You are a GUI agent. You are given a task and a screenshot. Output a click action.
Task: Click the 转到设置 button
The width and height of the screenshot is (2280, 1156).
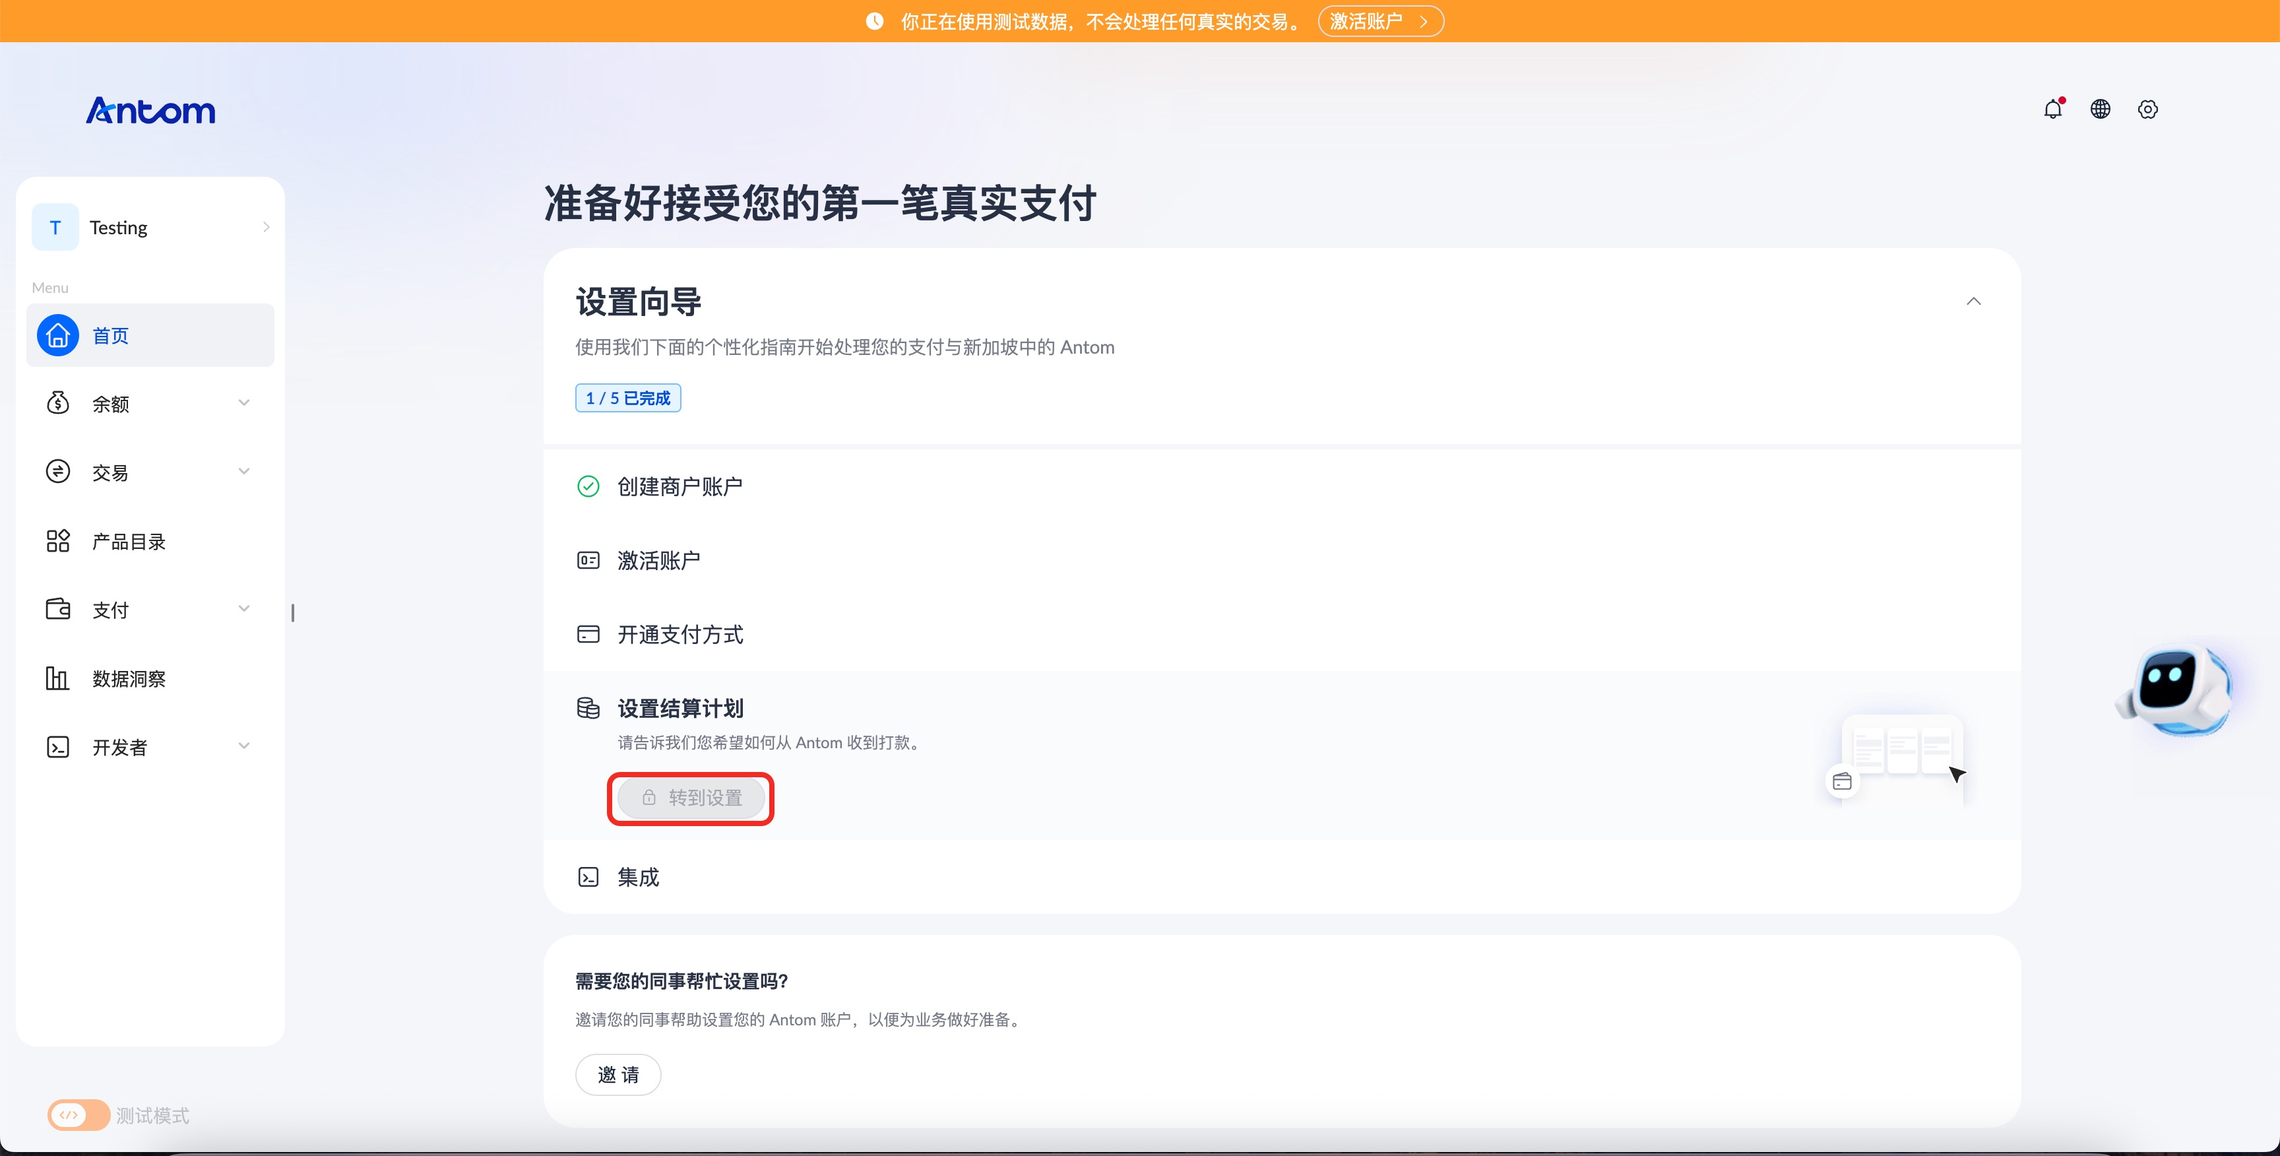(691, 798)
